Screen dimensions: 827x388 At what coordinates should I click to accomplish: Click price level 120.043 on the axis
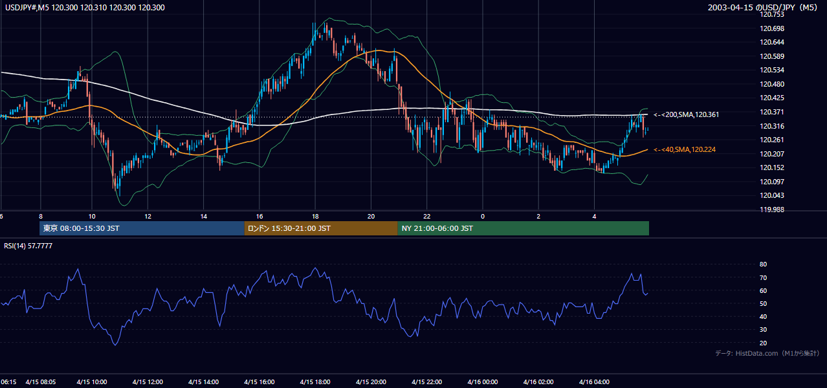(x=773, y=195)
